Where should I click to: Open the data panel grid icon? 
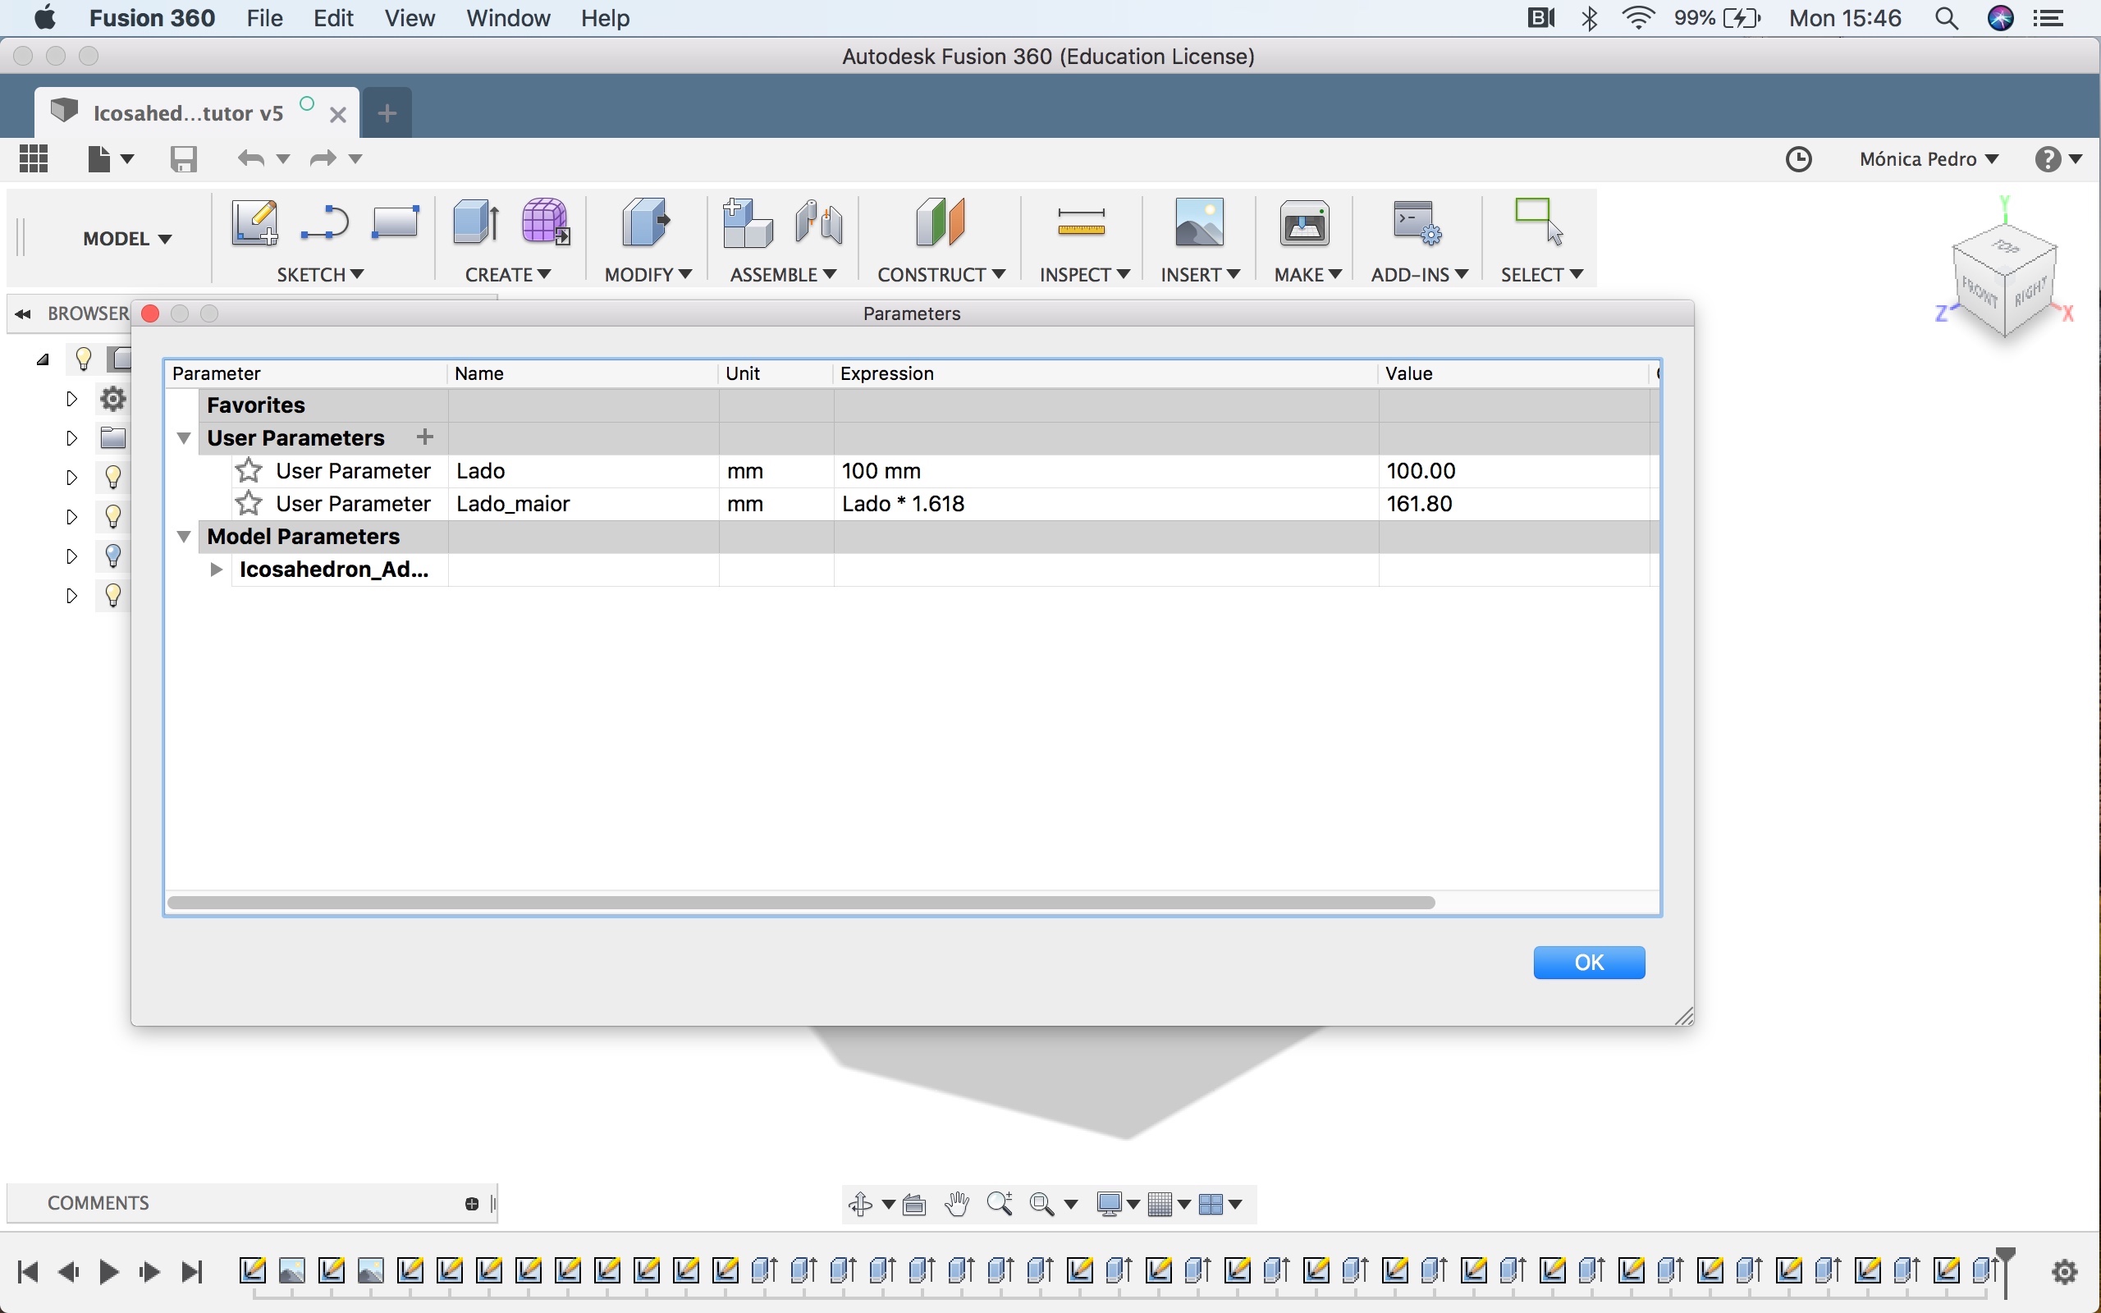(34, 159)
